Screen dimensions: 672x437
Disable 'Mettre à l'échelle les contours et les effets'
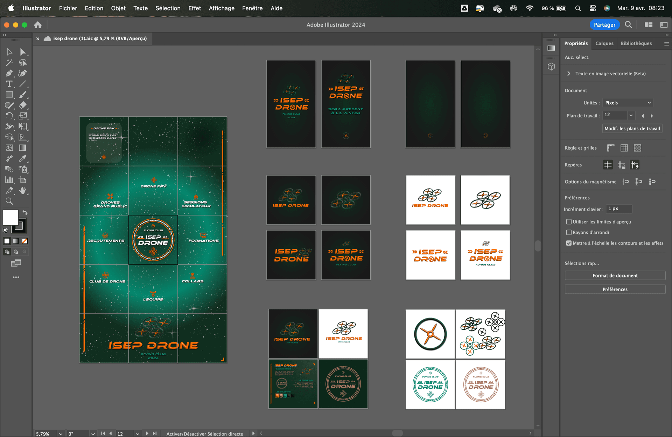[569, 243]
